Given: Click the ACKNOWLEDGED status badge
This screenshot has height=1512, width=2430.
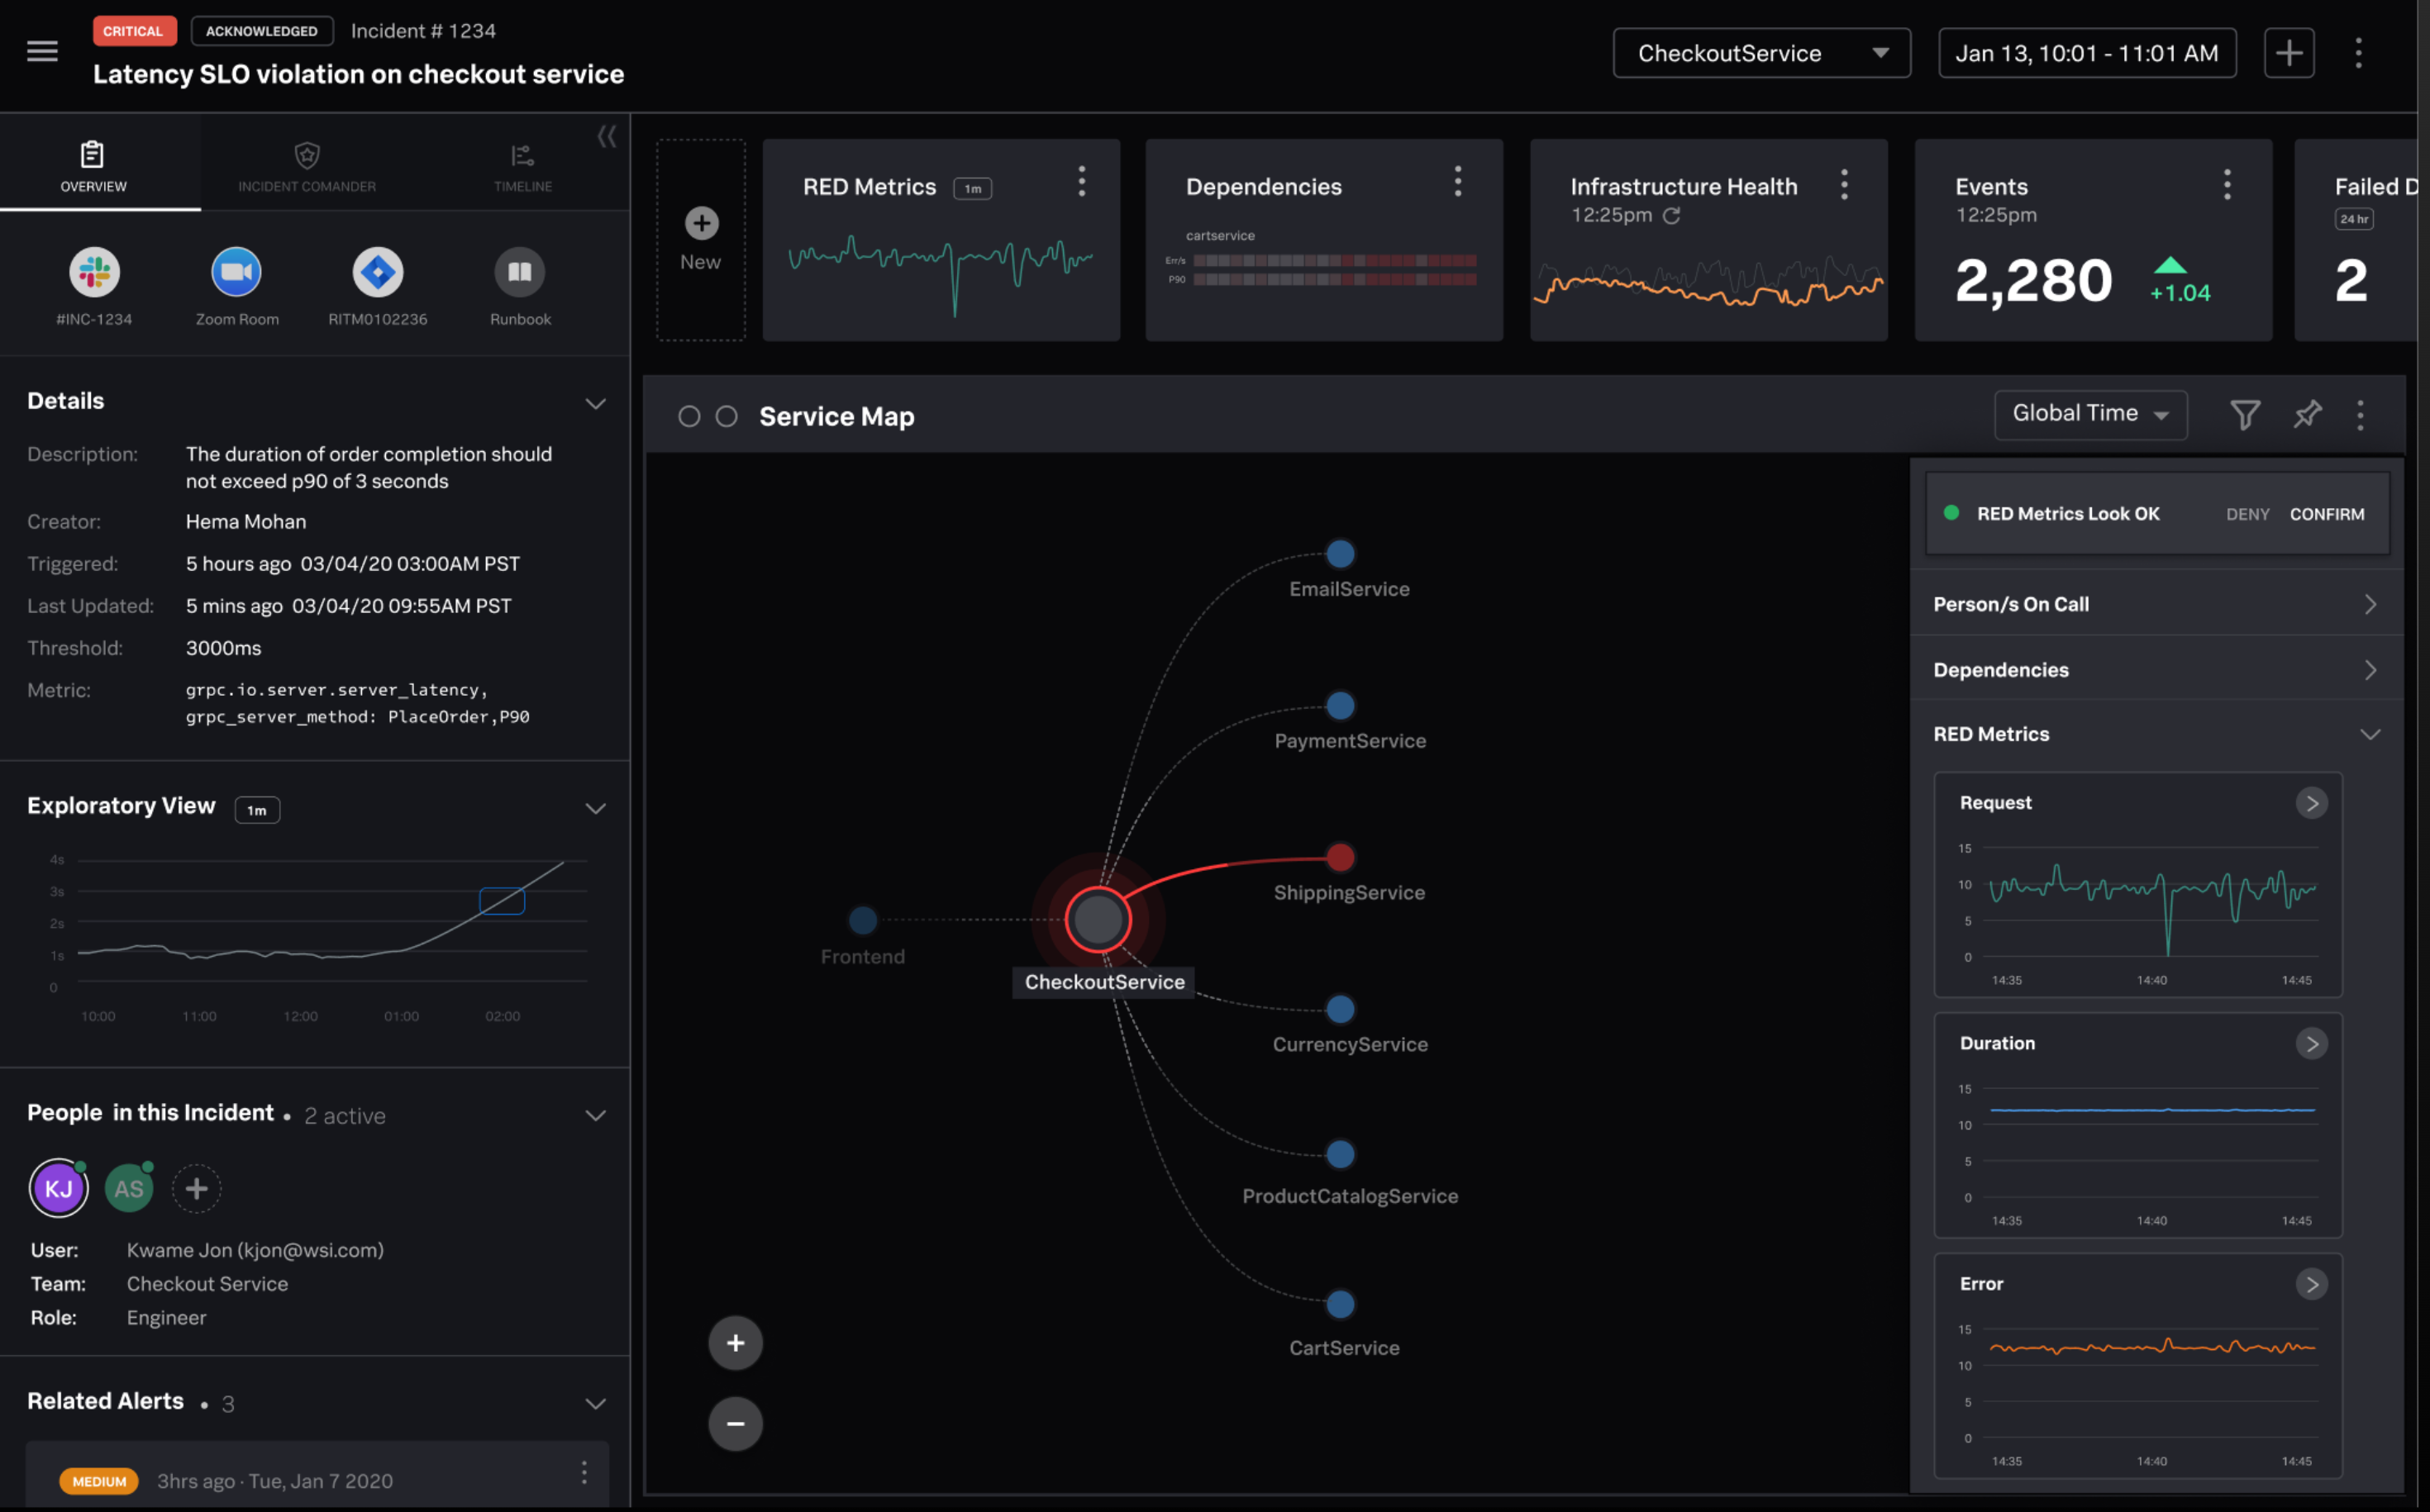Looking at the screenshot, I should [262, 31].
